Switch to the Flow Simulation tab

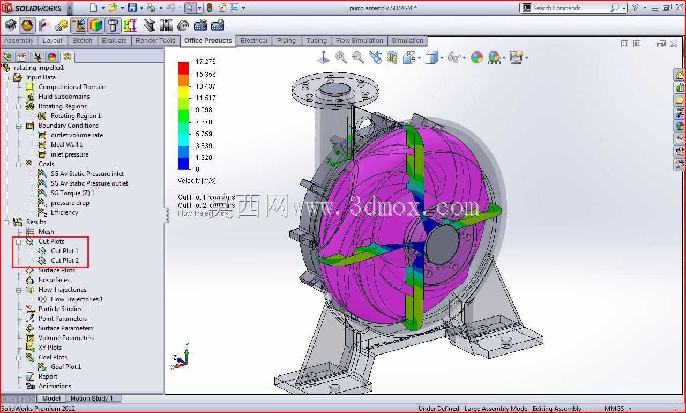click(x=359, y=41)
